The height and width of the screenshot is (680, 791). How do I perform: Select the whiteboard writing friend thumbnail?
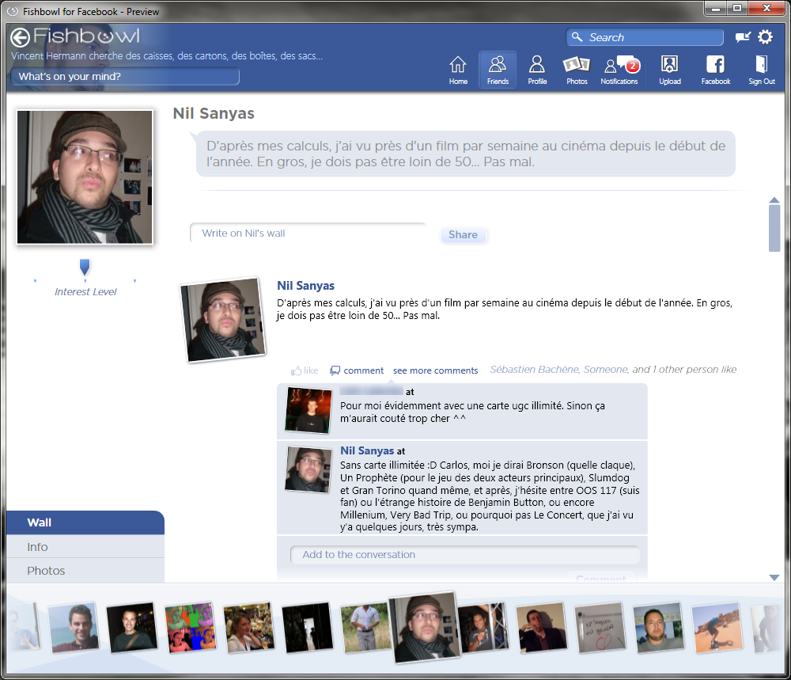click(x=600, y=628)
